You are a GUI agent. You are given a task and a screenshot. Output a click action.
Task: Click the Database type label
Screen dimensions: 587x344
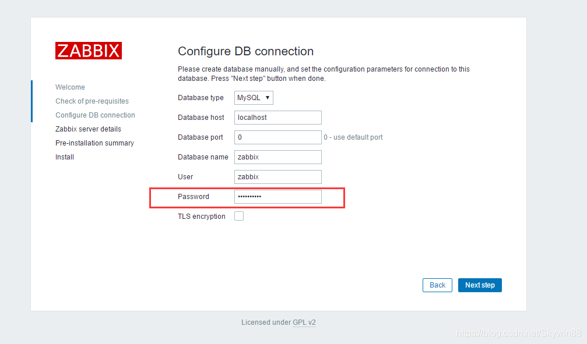coord(201,98)
